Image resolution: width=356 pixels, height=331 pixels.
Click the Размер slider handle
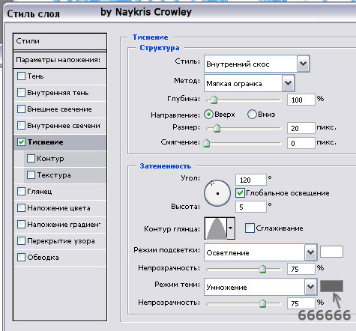point(217,128)
